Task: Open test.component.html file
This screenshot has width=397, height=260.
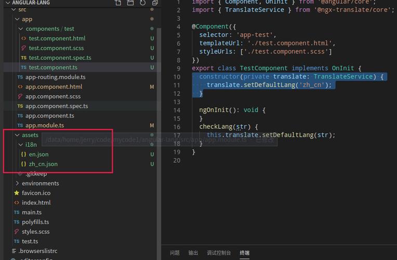Action: [x=57, y=38]
